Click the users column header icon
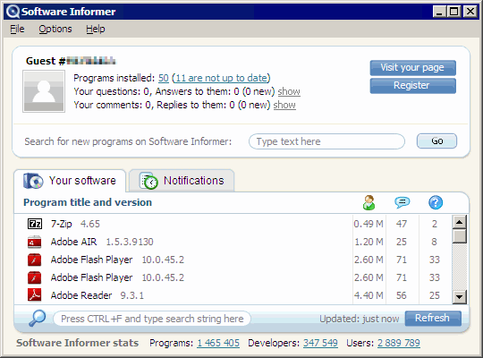This screenshot has width=483, height=358. click(x=369, y=202)
